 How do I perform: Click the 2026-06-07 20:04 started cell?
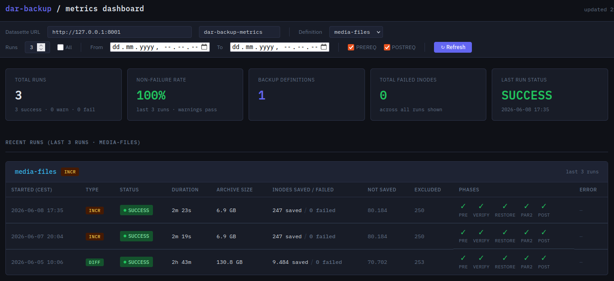coord(37,236)
